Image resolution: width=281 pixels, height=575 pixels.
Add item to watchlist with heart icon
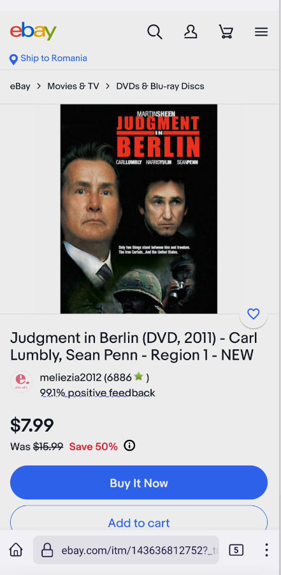tap(253, 314)
